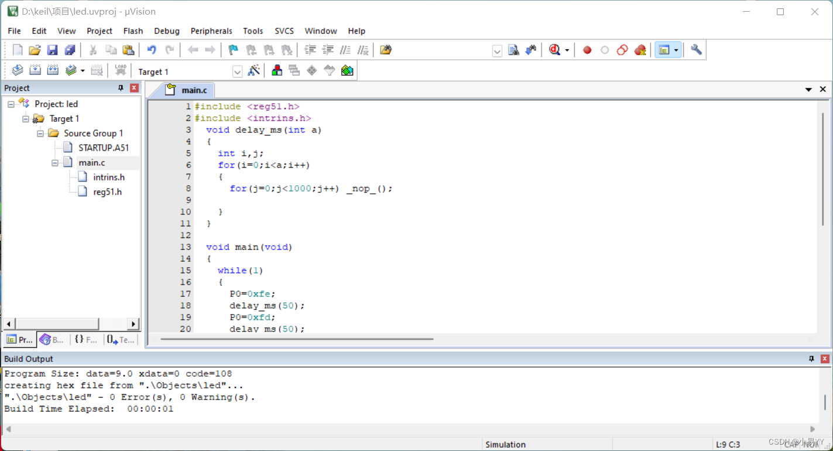Open the editor tab list dropdown arrow

coord(808,90)
